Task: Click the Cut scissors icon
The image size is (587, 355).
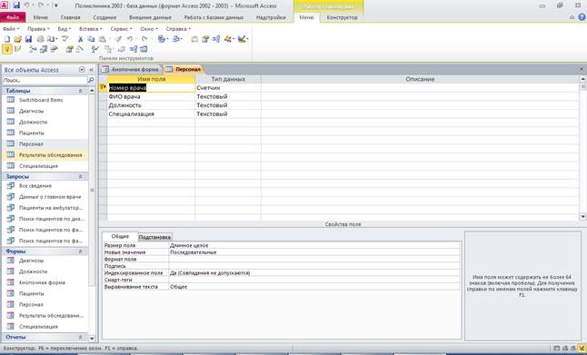Action: pyautogui.click(x=80, y=39)
